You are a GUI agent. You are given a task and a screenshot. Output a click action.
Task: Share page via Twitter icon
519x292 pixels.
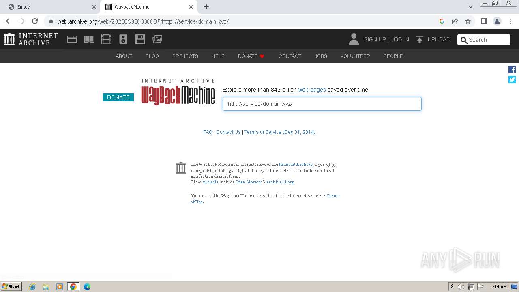512,79
